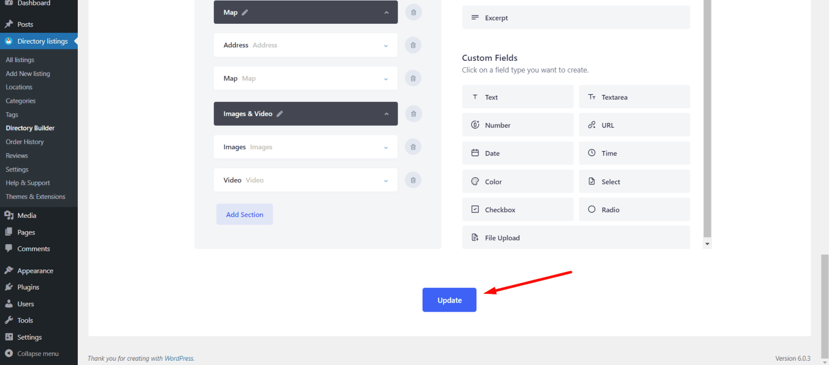Expand the Address field settings
The width and height of the screenshot is (829, 365).
coord(385,45)
